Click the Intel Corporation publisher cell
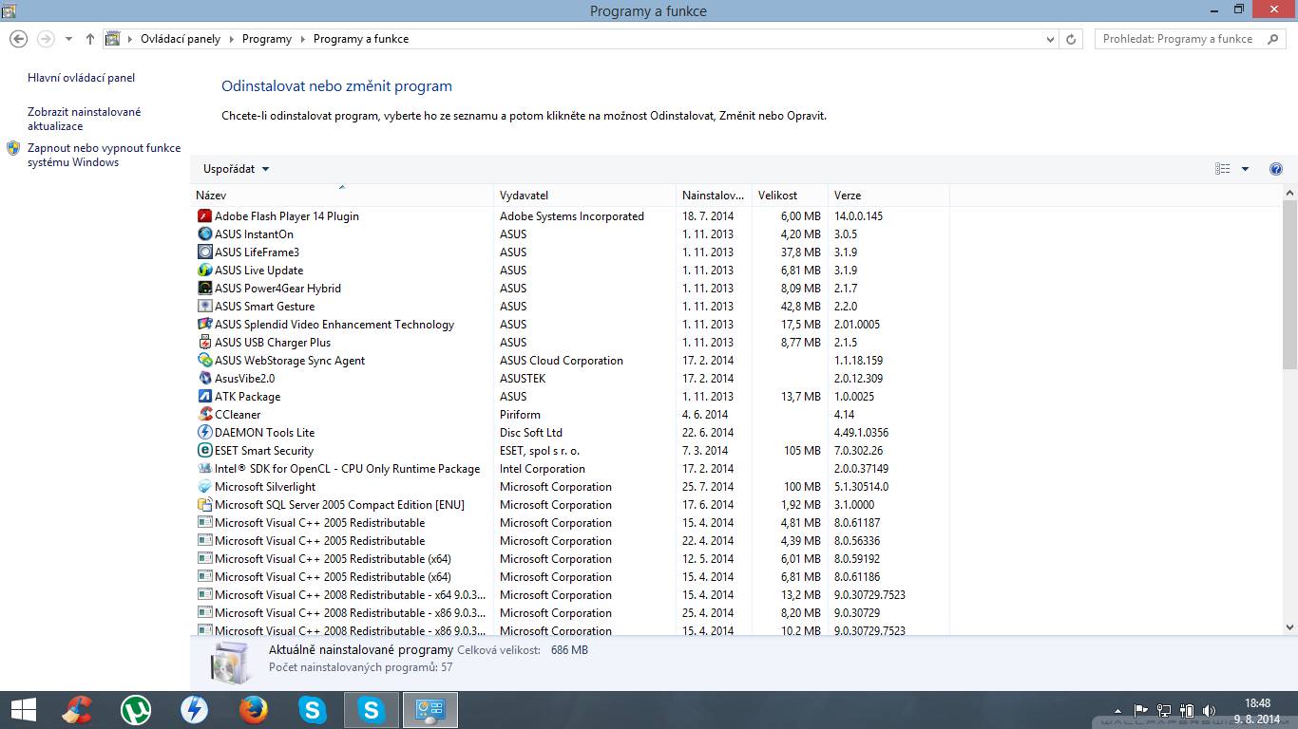This screenshot has height=729, width=1298. pos(543,469)
